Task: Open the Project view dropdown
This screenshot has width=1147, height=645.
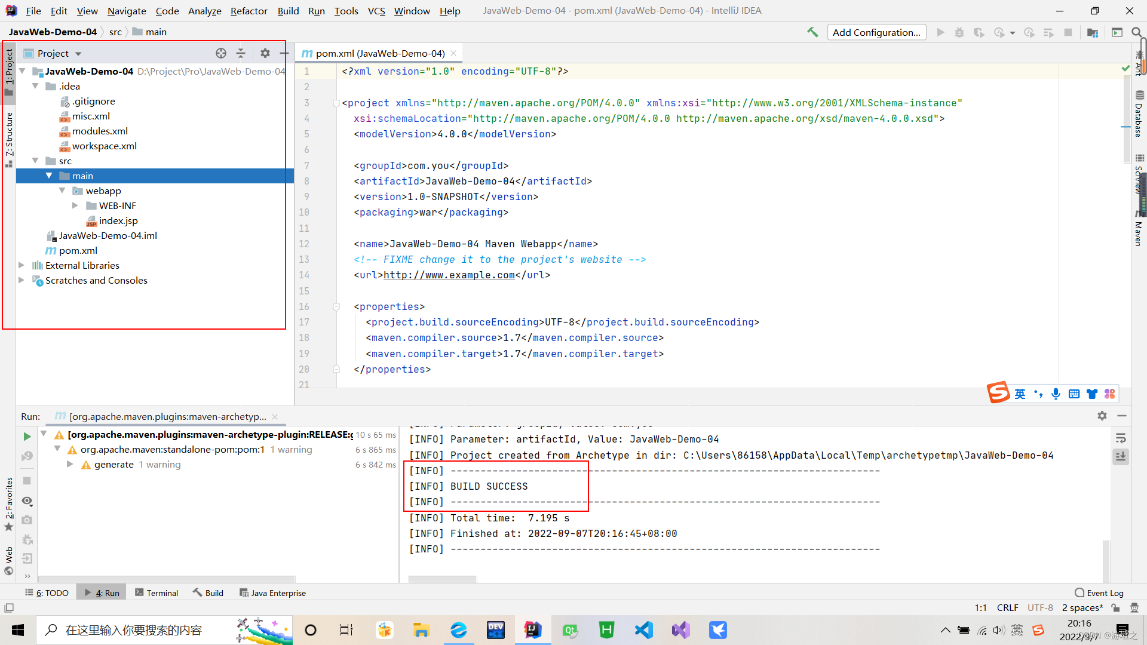Action: 78,54
